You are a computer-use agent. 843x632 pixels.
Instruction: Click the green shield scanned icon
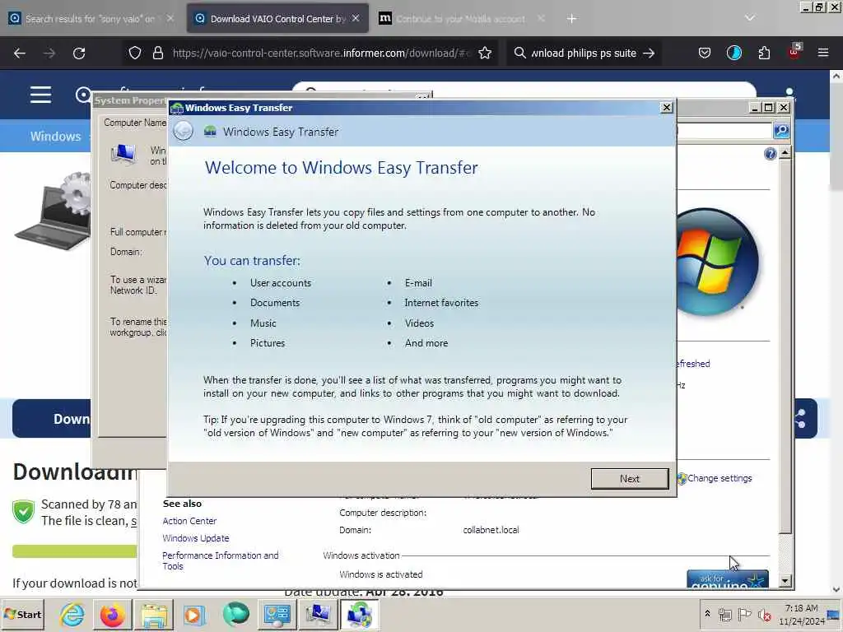24,512
